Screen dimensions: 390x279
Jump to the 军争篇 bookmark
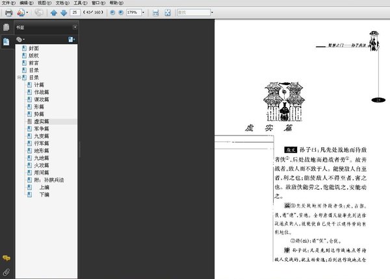coord(42,128)
